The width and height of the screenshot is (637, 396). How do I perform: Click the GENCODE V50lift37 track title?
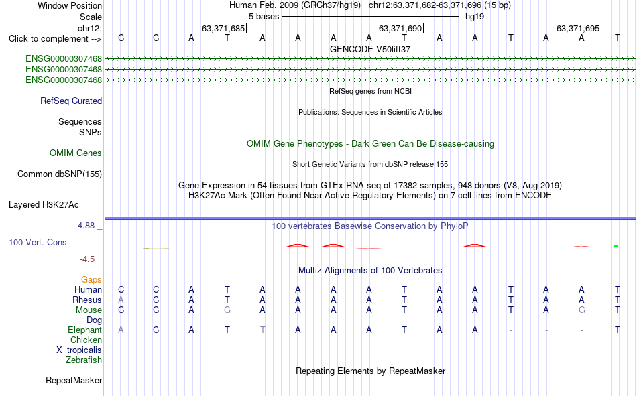pos(370,49)
